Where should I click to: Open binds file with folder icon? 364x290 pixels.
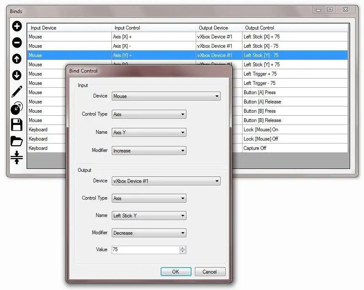click(17, 141)
